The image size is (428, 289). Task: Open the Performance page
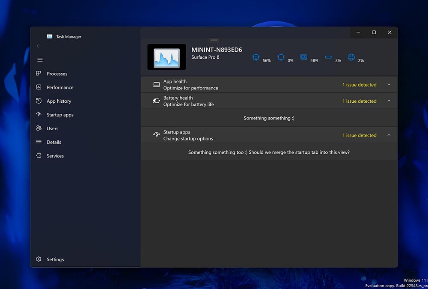tap(59, 87)
